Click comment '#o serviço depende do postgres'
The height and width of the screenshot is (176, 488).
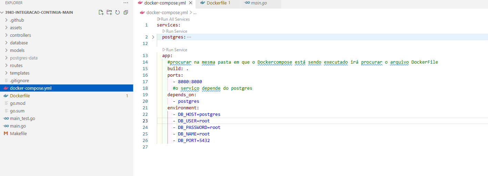click(213, 88)
